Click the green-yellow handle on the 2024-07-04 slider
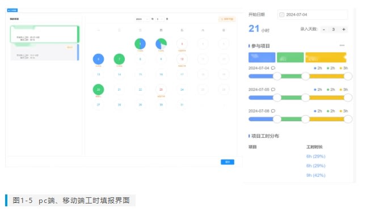The width and height of the screenshot is (371, 212). [305, 76]
